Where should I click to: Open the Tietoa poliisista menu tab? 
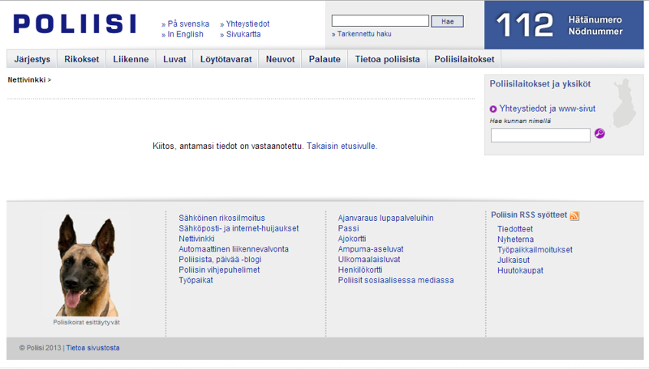pyautogui.click(x=388, y=59)
